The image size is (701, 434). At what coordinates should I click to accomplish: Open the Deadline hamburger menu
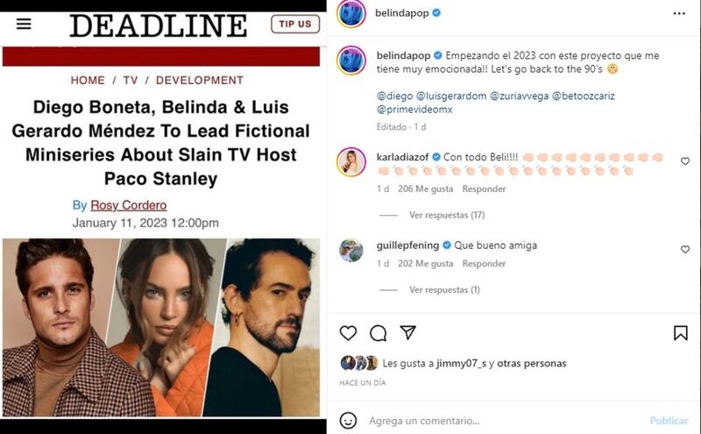[x=24, y=24]
